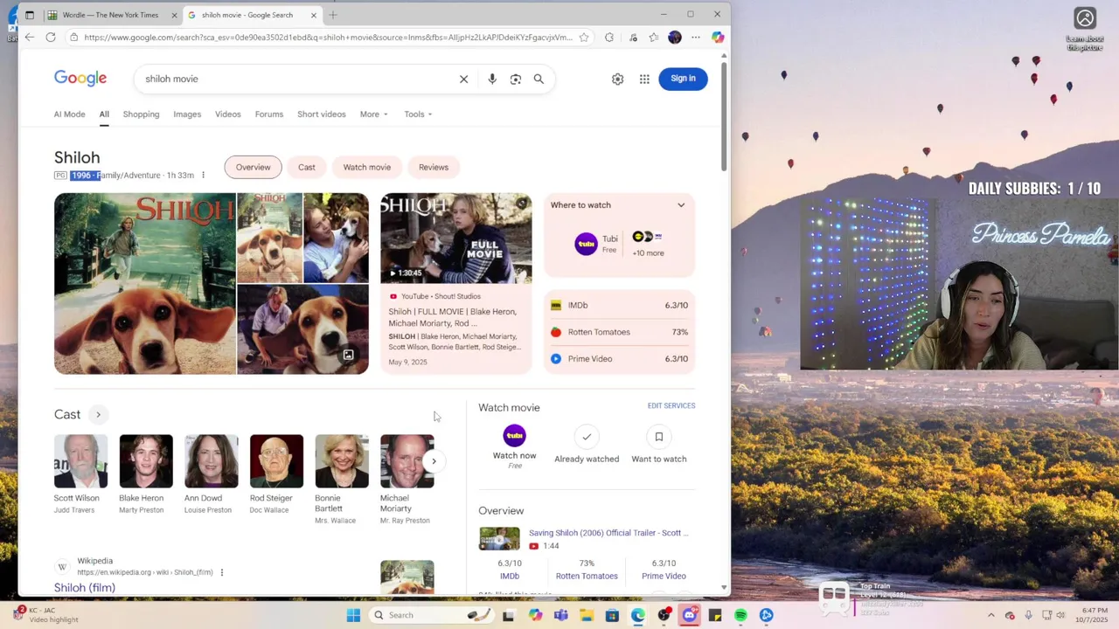
Task: Switch to Shopping results
Action: coord(141,114)
